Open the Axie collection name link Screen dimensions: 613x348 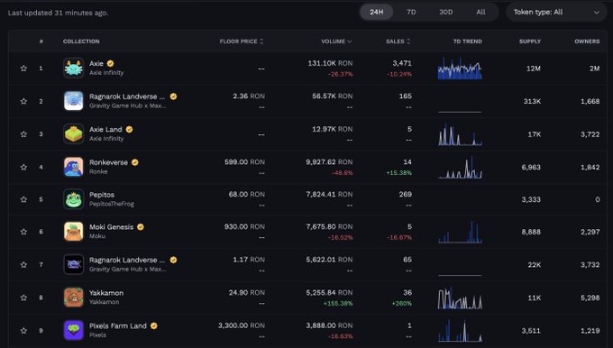tap(96, 63)
